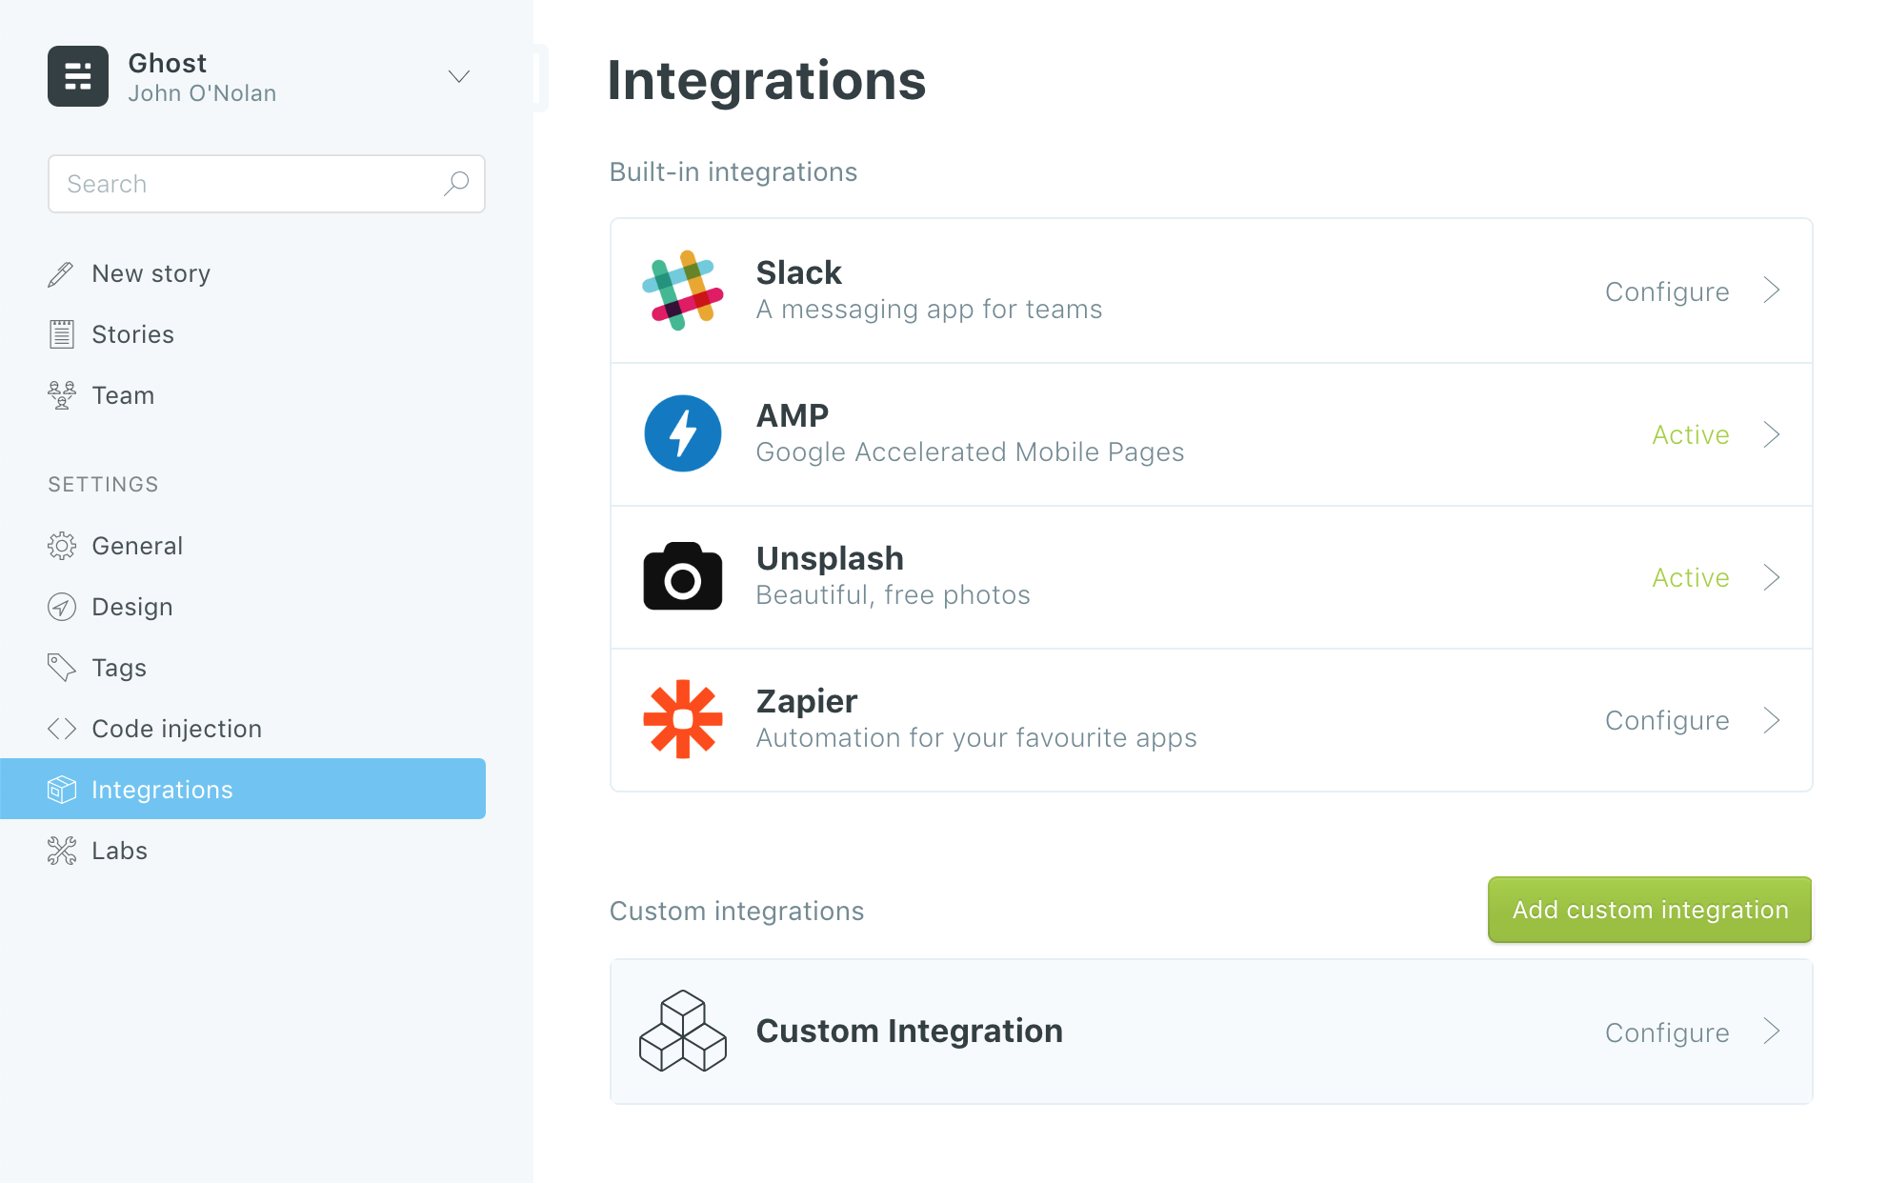Viewport: 1888px width, 1183px height.
Task: Click the Ghost logo icon
Action: [78, 76]
